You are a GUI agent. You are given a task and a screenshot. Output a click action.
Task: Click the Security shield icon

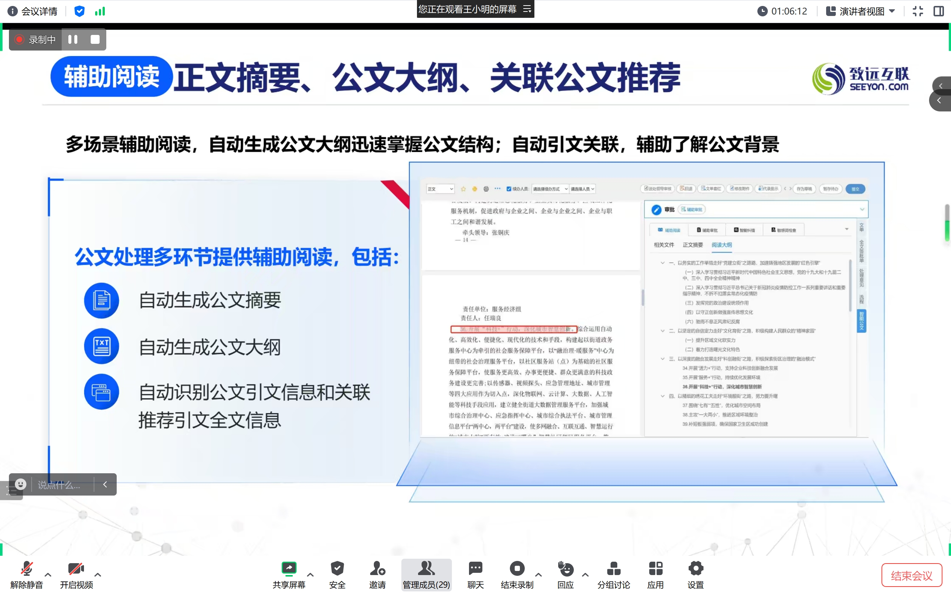tap(337, 568)
